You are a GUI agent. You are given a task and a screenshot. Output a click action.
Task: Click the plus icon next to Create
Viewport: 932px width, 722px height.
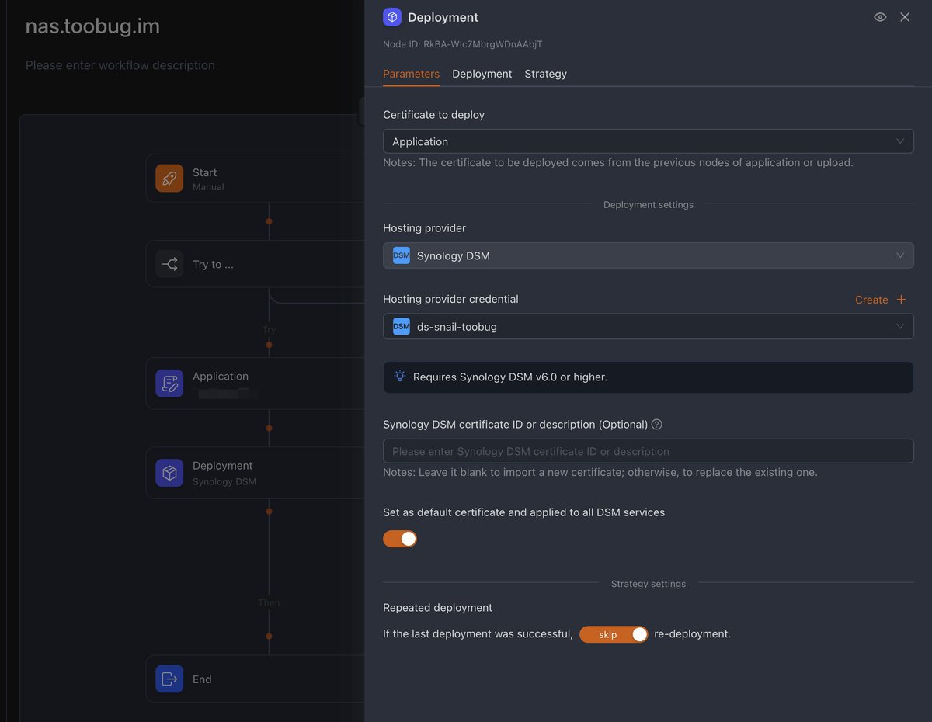click(901, 300)
